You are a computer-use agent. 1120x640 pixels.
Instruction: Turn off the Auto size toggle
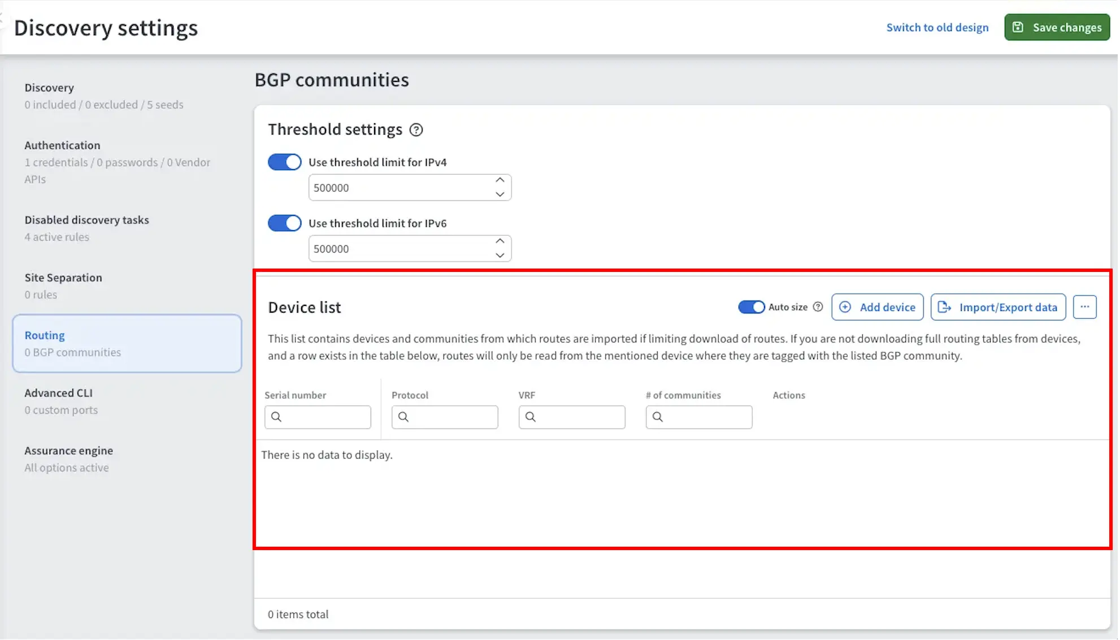(x=752, y=307)
